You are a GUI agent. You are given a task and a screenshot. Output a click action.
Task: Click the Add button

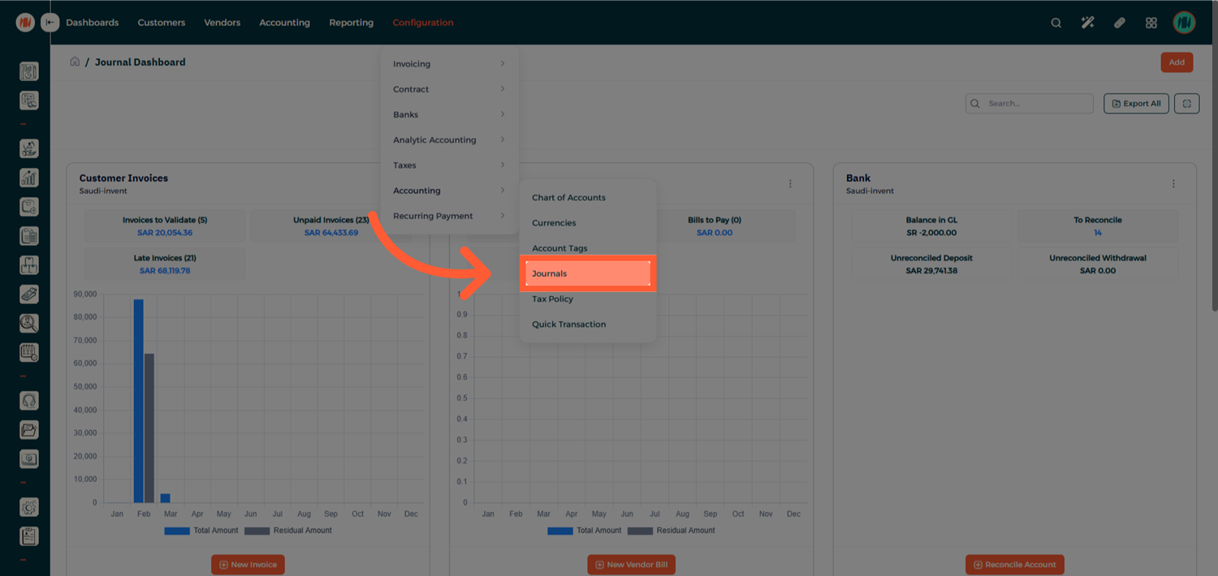[x=1177, y=62]
